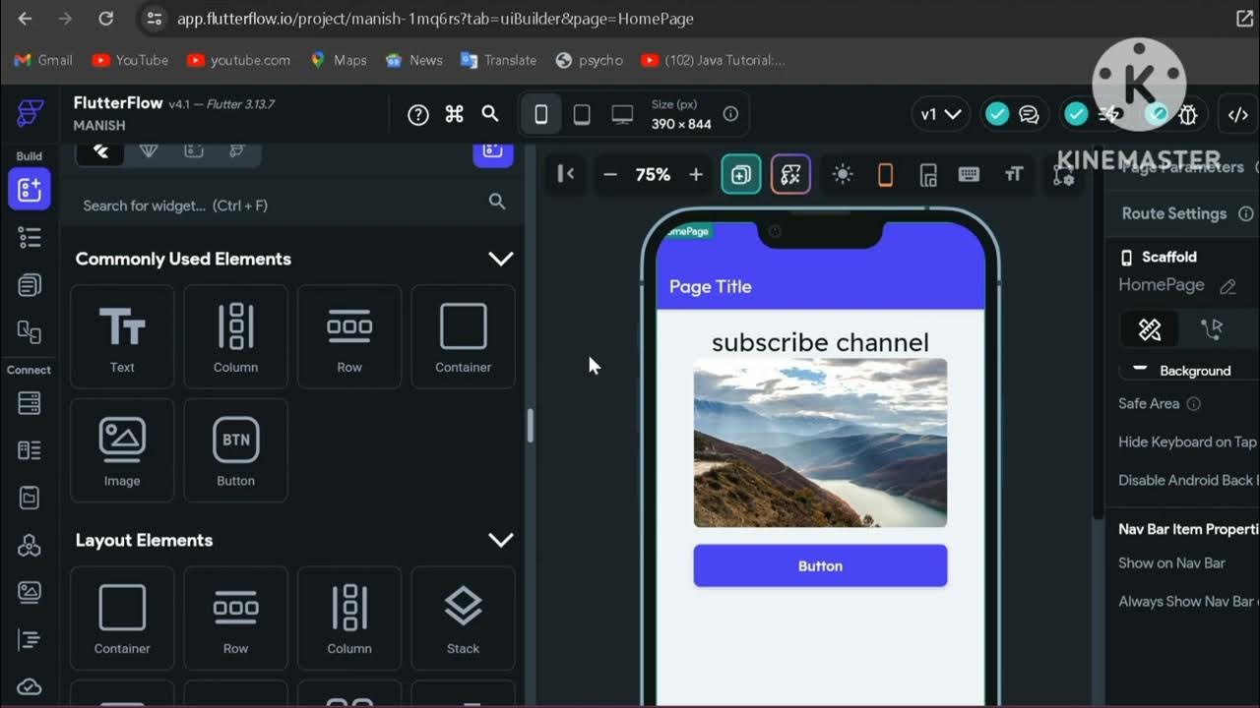1260x708 pixels.
Task: Toggle orange device frame display
Action: click(885, 175)
